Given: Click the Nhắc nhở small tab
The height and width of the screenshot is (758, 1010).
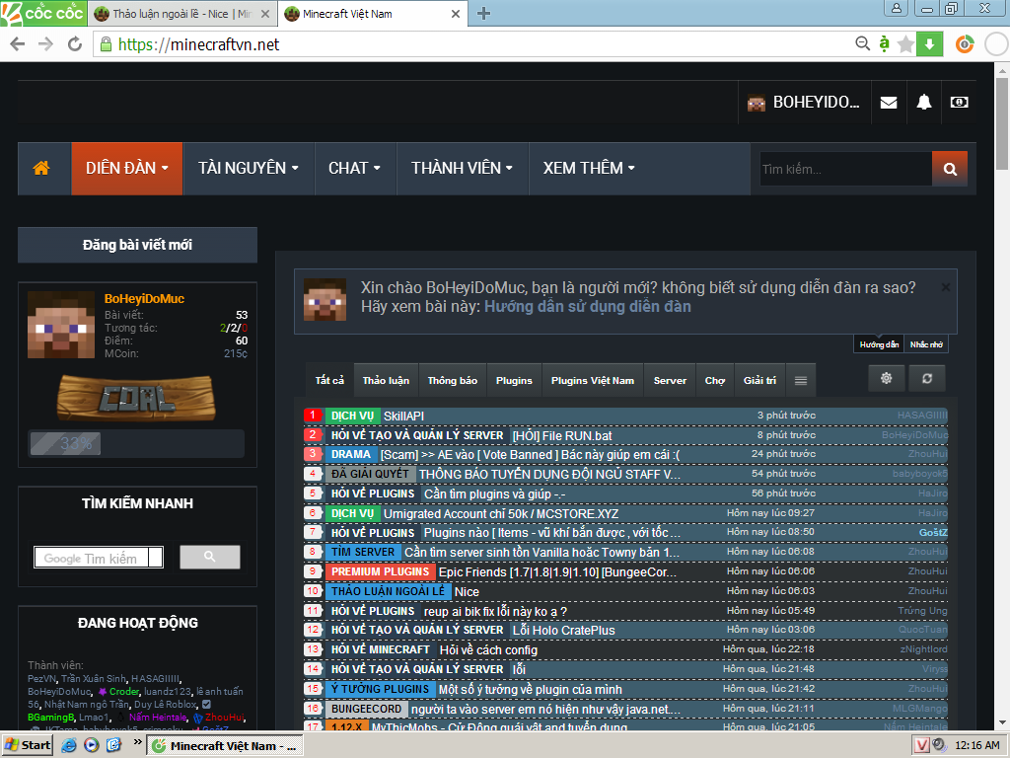Looking at the screenshot, I should click(926, 344).
